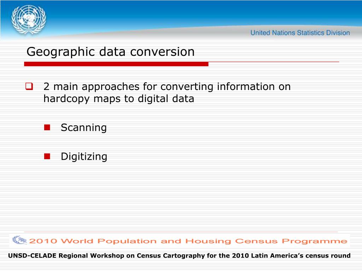Select the 'Digitizing' bullet text
Viewport: 362px width, 271px height.
pos(84,157)
